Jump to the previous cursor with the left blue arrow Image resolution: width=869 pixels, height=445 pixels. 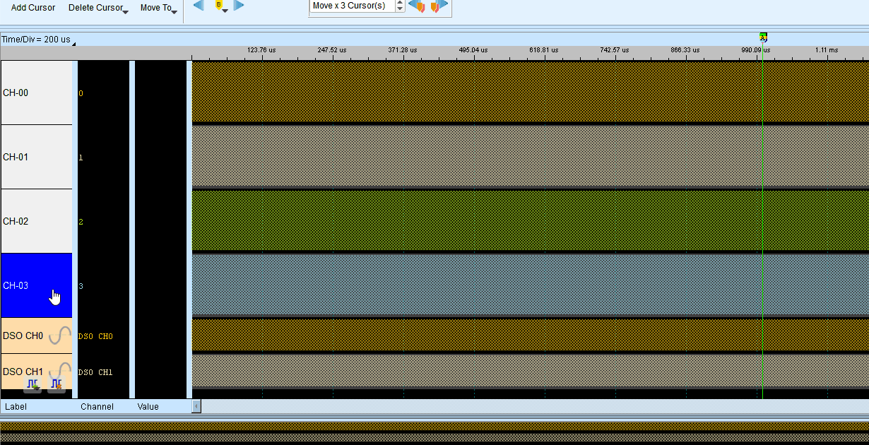(199, 6)
